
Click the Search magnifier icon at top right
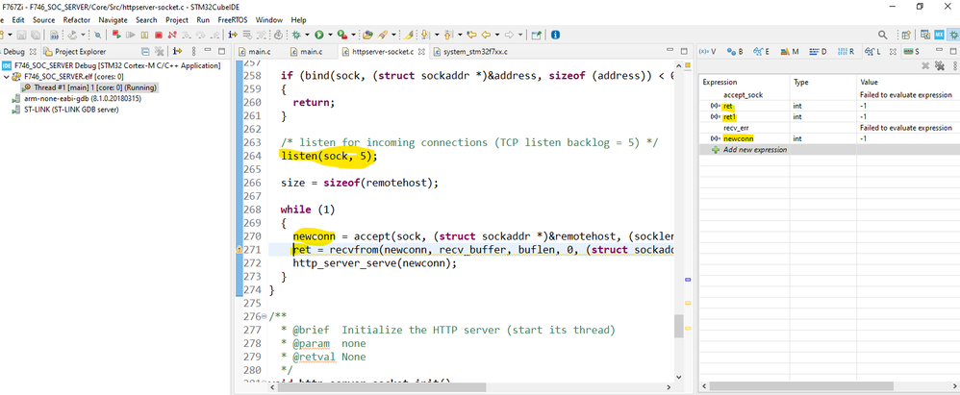(x=883, y=35)
